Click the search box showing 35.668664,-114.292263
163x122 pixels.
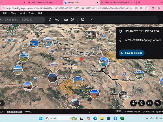[22, 19]
